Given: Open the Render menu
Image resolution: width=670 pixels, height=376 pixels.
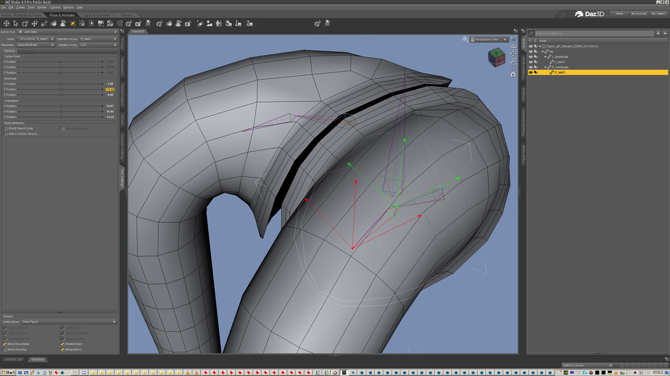Looking at the screenshot, I should tap(42, 8).
